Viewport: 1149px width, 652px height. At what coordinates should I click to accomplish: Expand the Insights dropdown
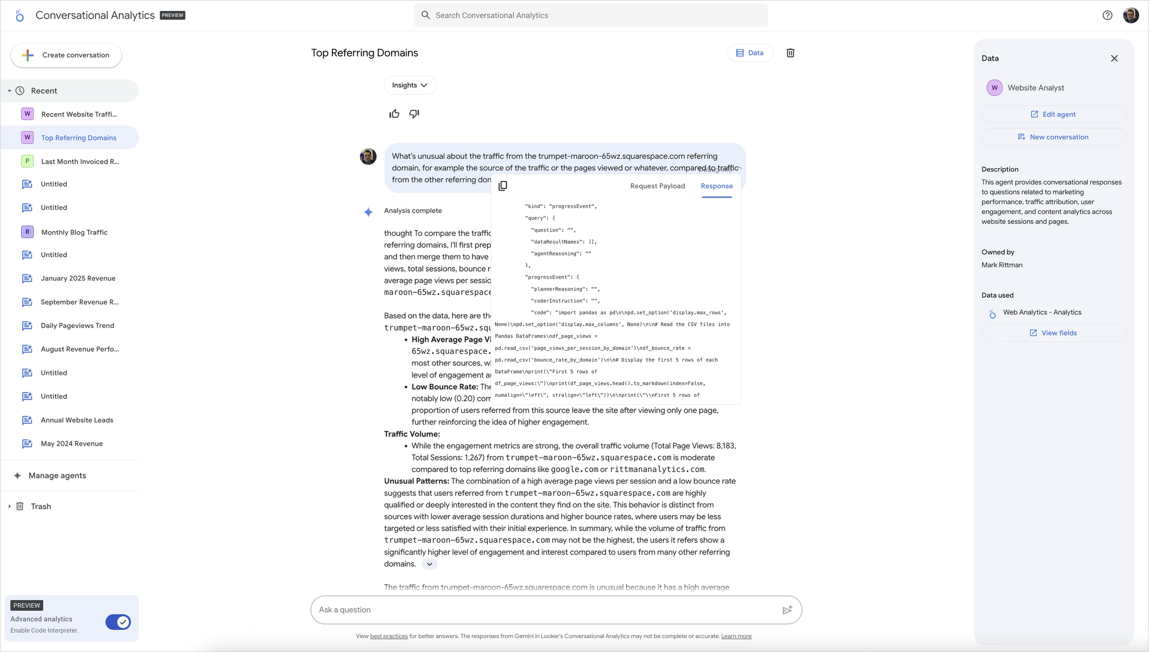pos(410,85)
